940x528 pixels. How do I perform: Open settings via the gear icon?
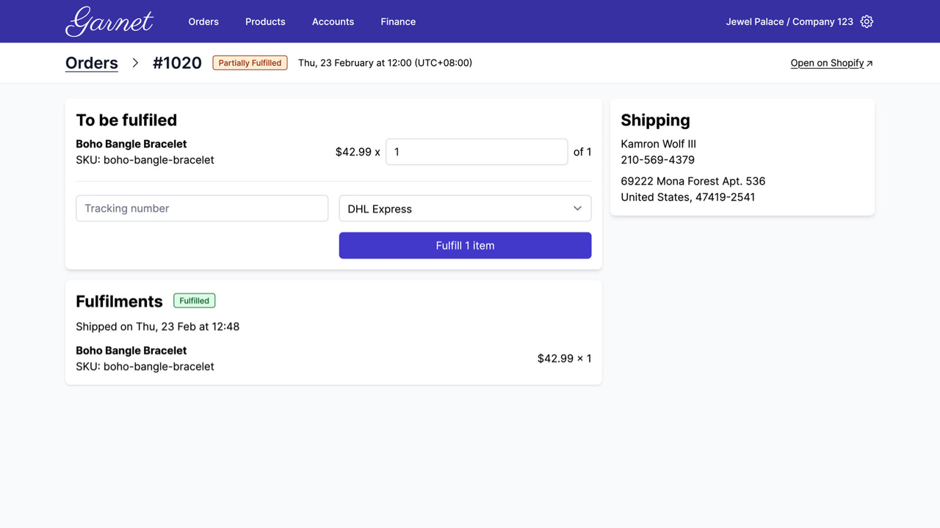[867, 21]
